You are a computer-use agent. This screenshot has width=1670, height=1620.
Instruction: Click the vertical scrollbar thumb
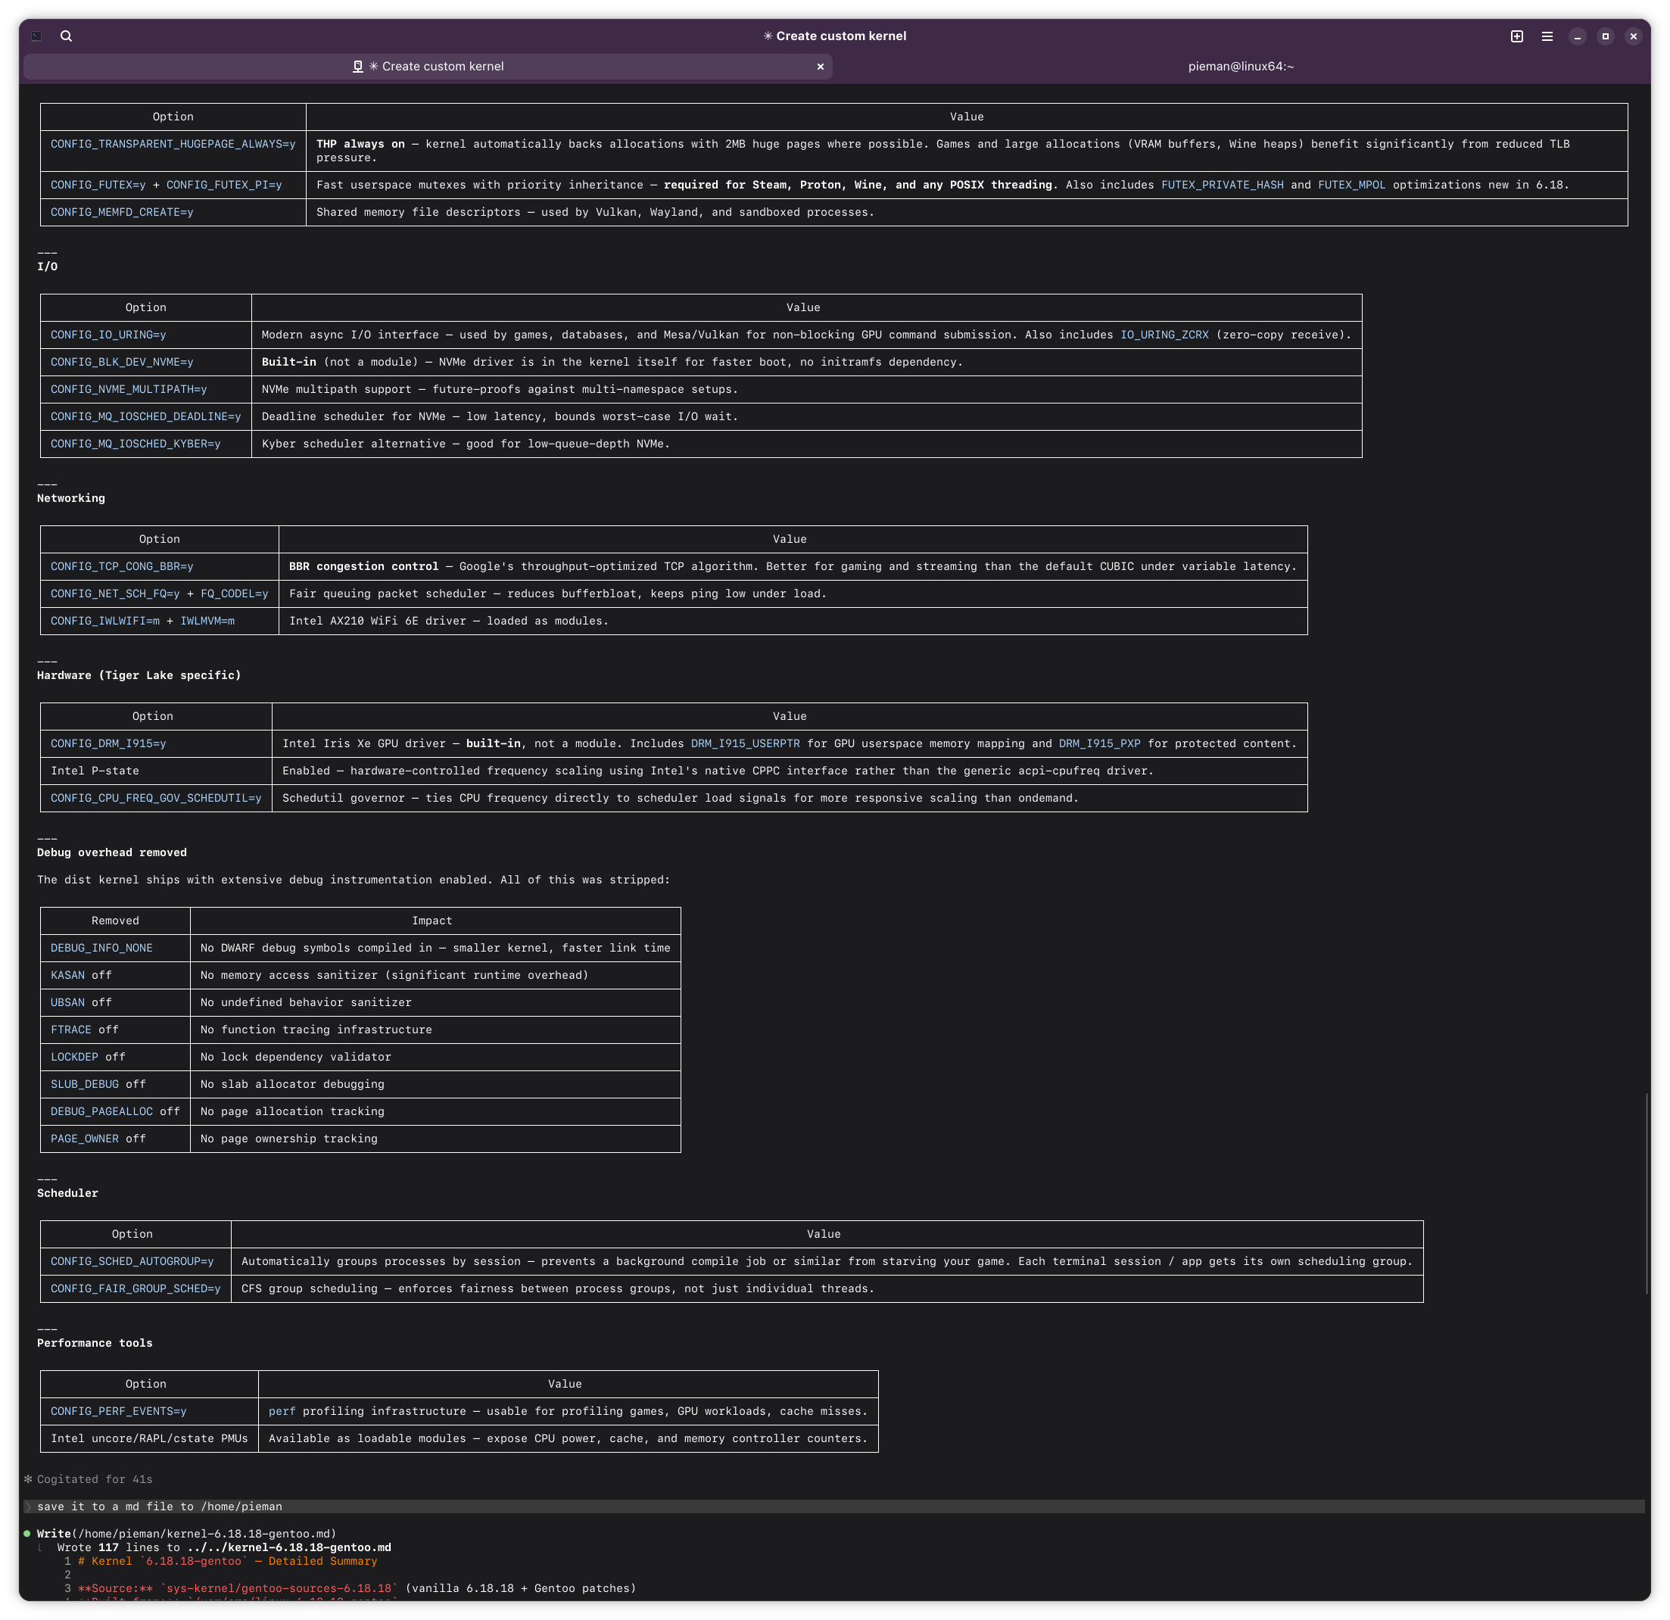1646,1193
